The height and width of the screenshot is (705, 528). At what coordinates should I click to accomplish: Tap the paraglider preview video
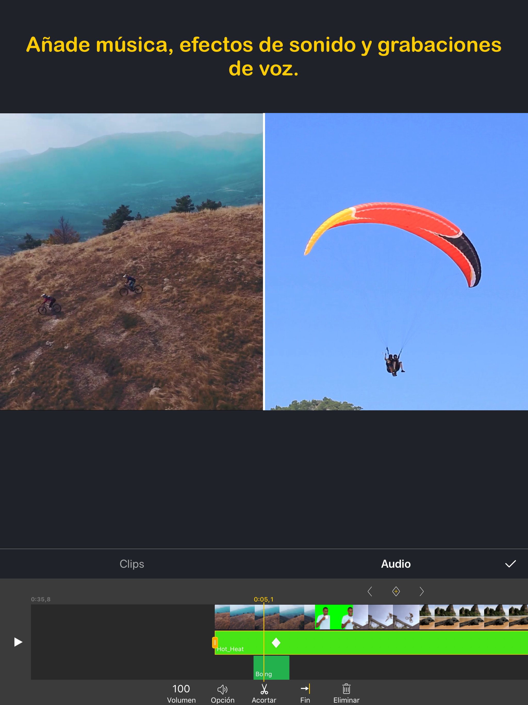[x=396, y=261]
